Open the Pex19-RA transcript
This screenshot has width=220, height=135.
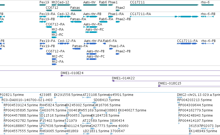pos(43,17)
